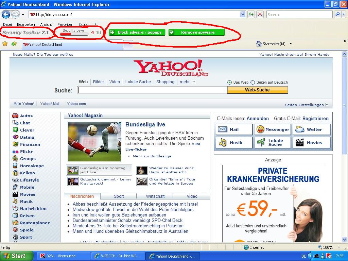Click the scroll down arrow
Screen dimensions: 348x261
(x=344, y=240)
